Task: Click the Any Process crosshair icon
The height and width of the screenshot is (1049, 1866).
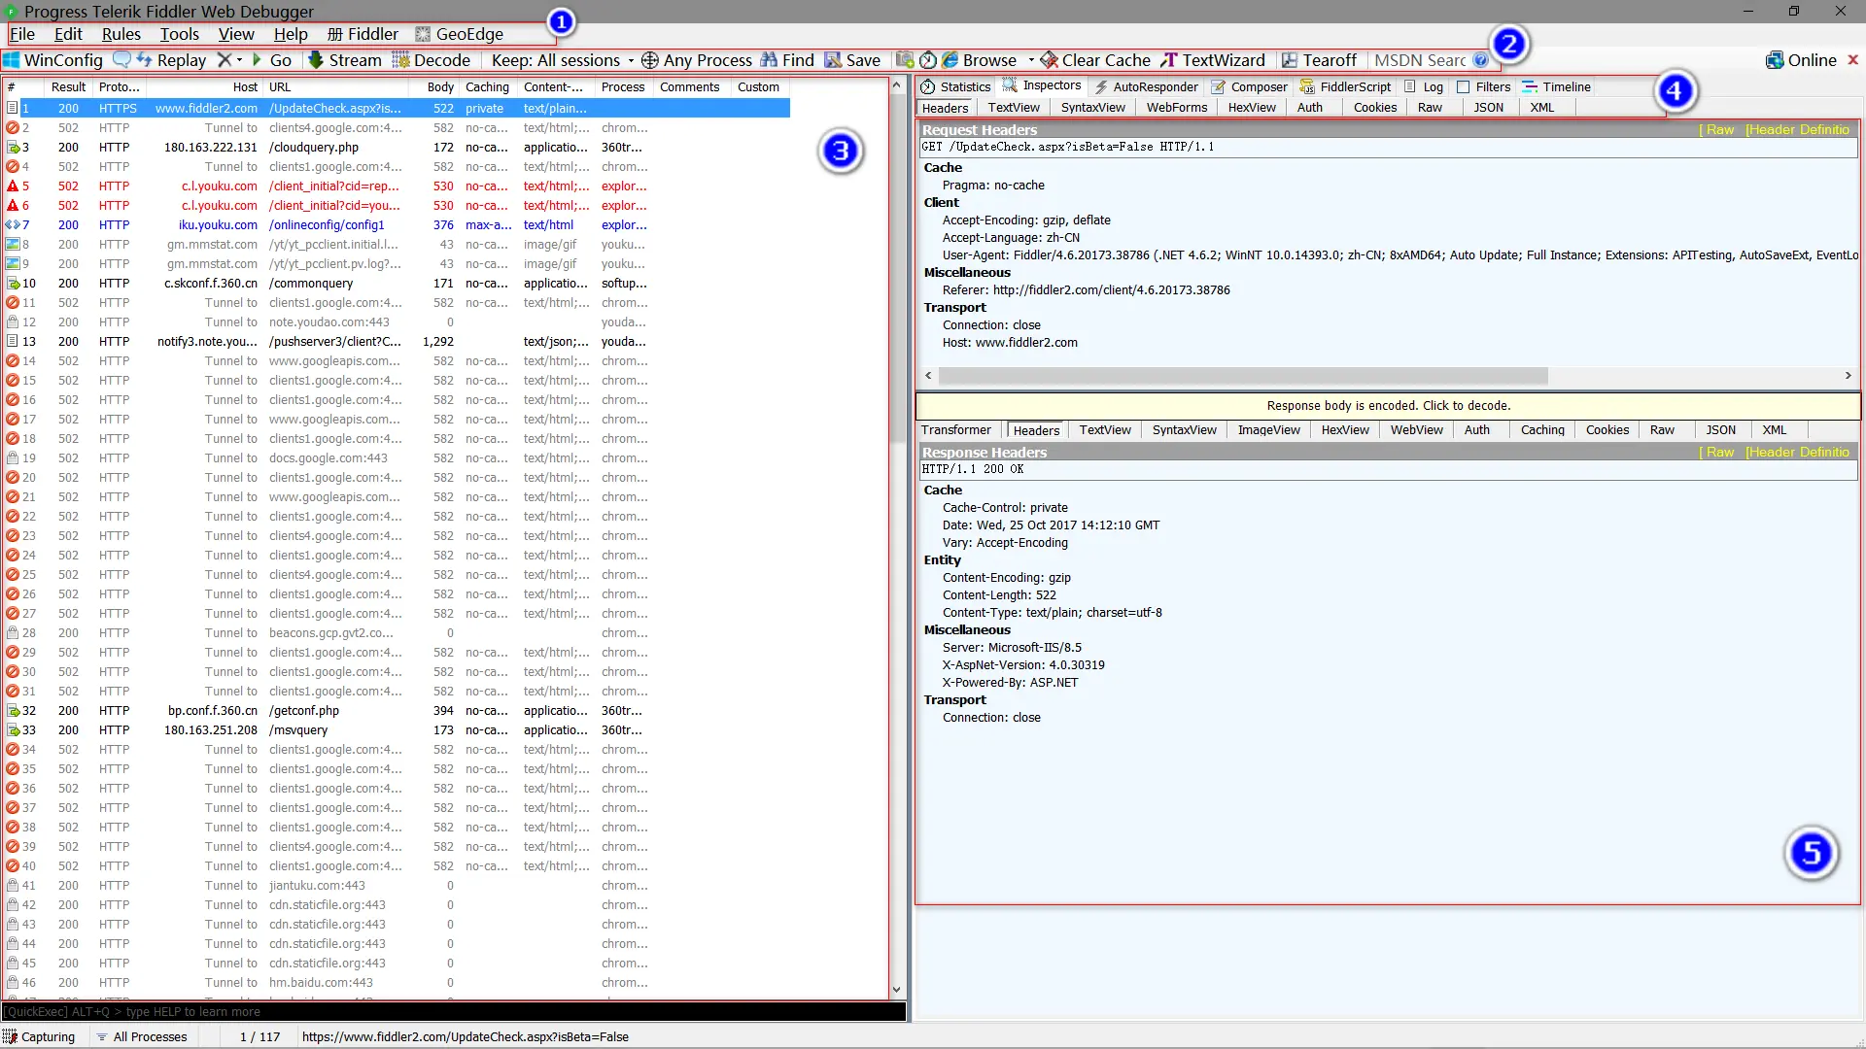Action: (650, 60)
